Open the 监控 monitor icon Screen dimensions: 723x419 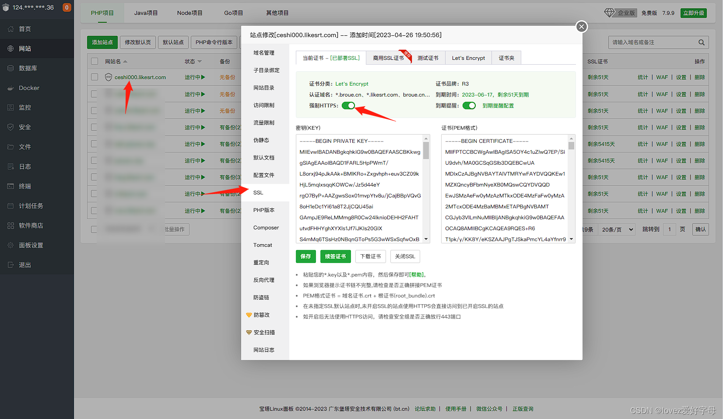pos(11,107)
